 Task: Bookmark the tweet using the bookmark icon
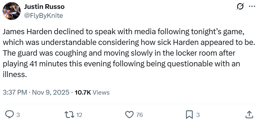189,114
